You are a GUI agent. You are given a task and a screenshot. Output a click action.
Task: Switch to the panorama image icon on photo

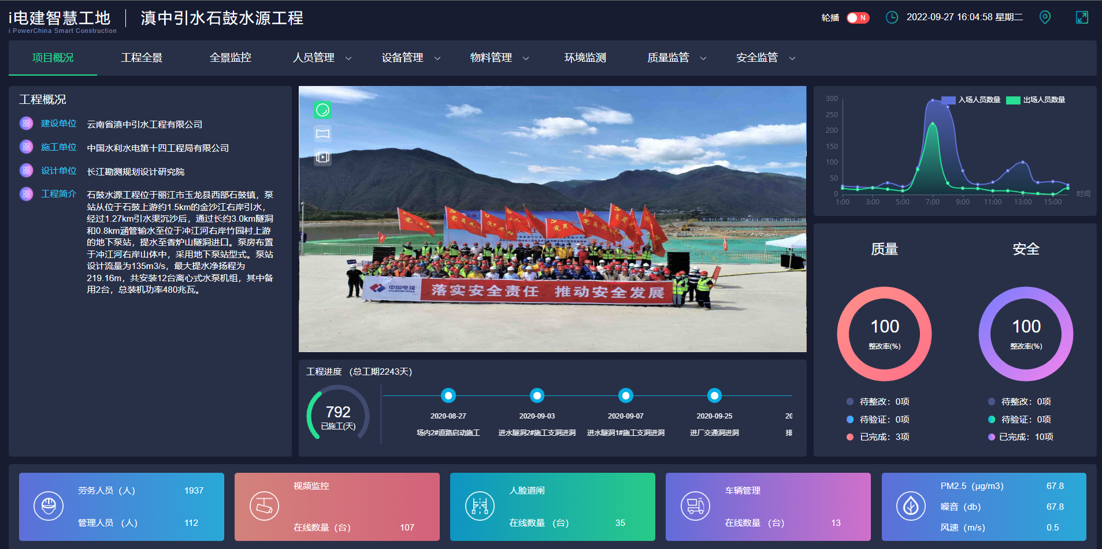pos(322,133)
